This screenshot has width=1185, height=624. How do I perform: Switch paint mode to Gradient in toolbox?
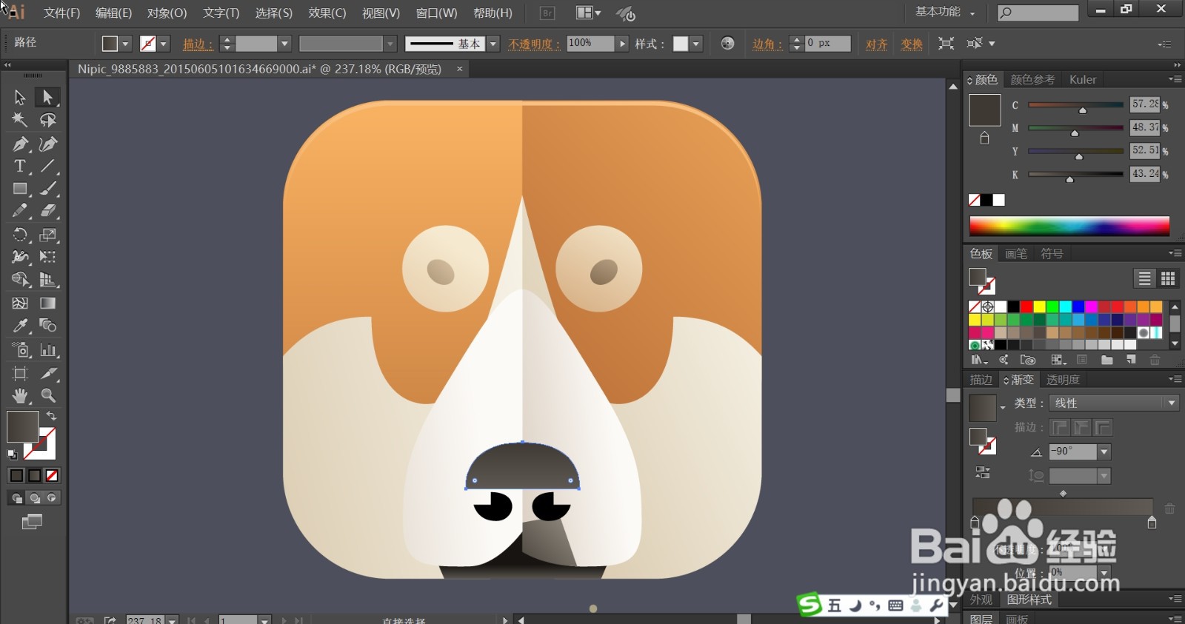click(34, 475)
